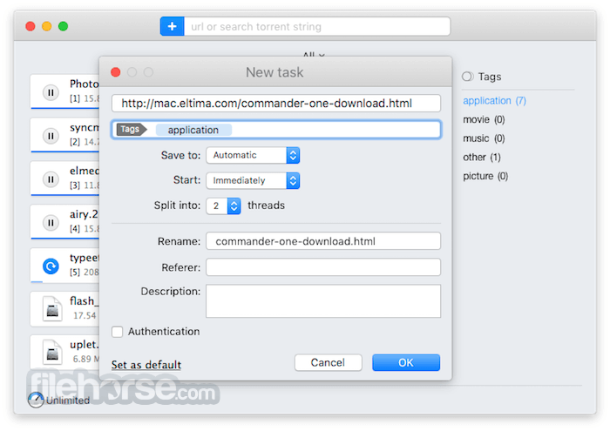This screenshot has height=431, width=610.
Task: Click the Photo download item name
Action: pos(84,84)
